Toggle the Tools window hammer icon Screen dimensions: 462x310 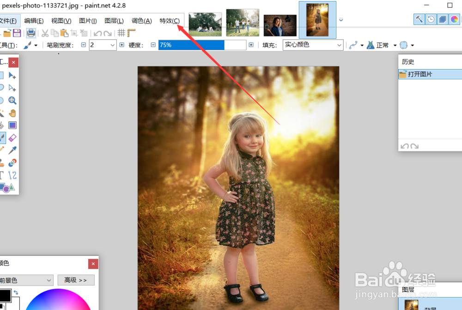click(x=419, y=20)
